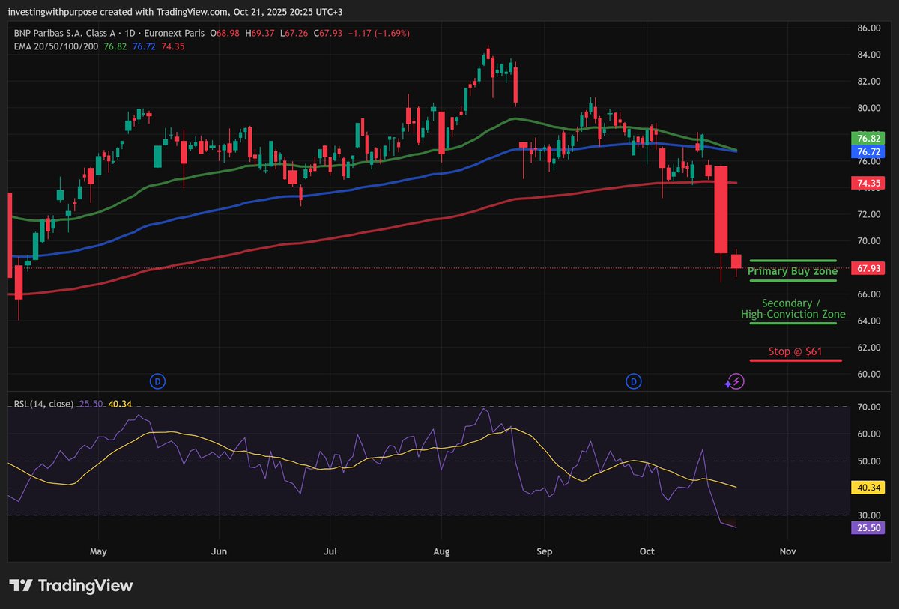Click the 80.00 price axis label
This screenshot has height=609, width=899.
(x=868, y=108)
